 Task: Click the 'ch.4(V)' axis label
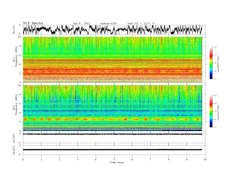(14, 150)
